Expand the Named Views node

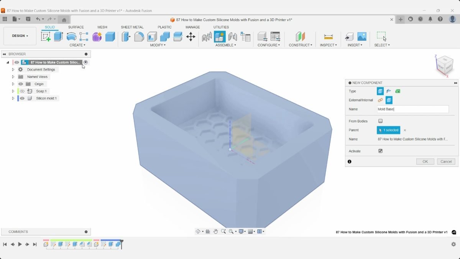pos(13,77)
